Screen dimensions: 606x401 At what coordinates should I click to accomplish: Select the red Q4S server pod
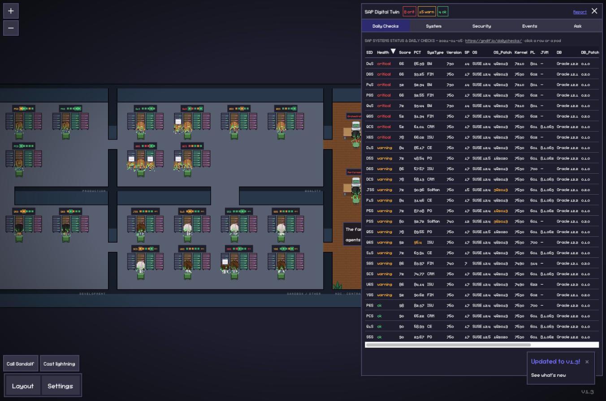(x=192, y=121)
